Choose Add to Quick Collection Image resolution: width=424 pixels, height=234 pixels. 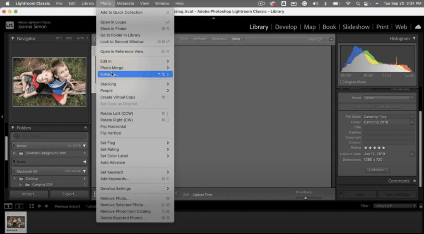[x=135, y=12]
